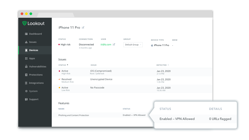
Task: Select the Apps grid icon
Action: coord(26,58)
